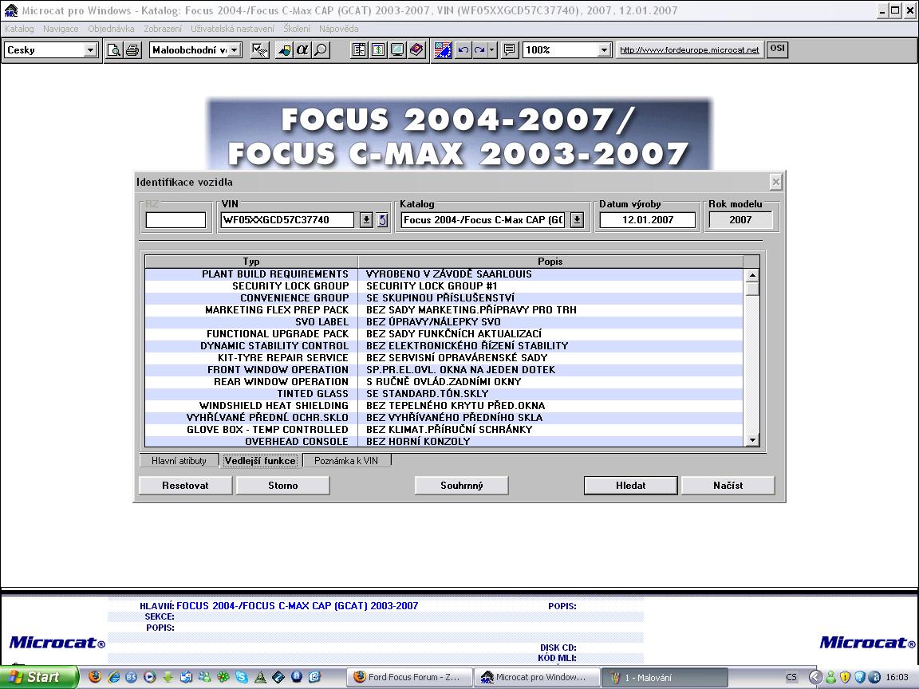
Task: Click the print preview icon in toolbar
Action: tap(115, 50)
